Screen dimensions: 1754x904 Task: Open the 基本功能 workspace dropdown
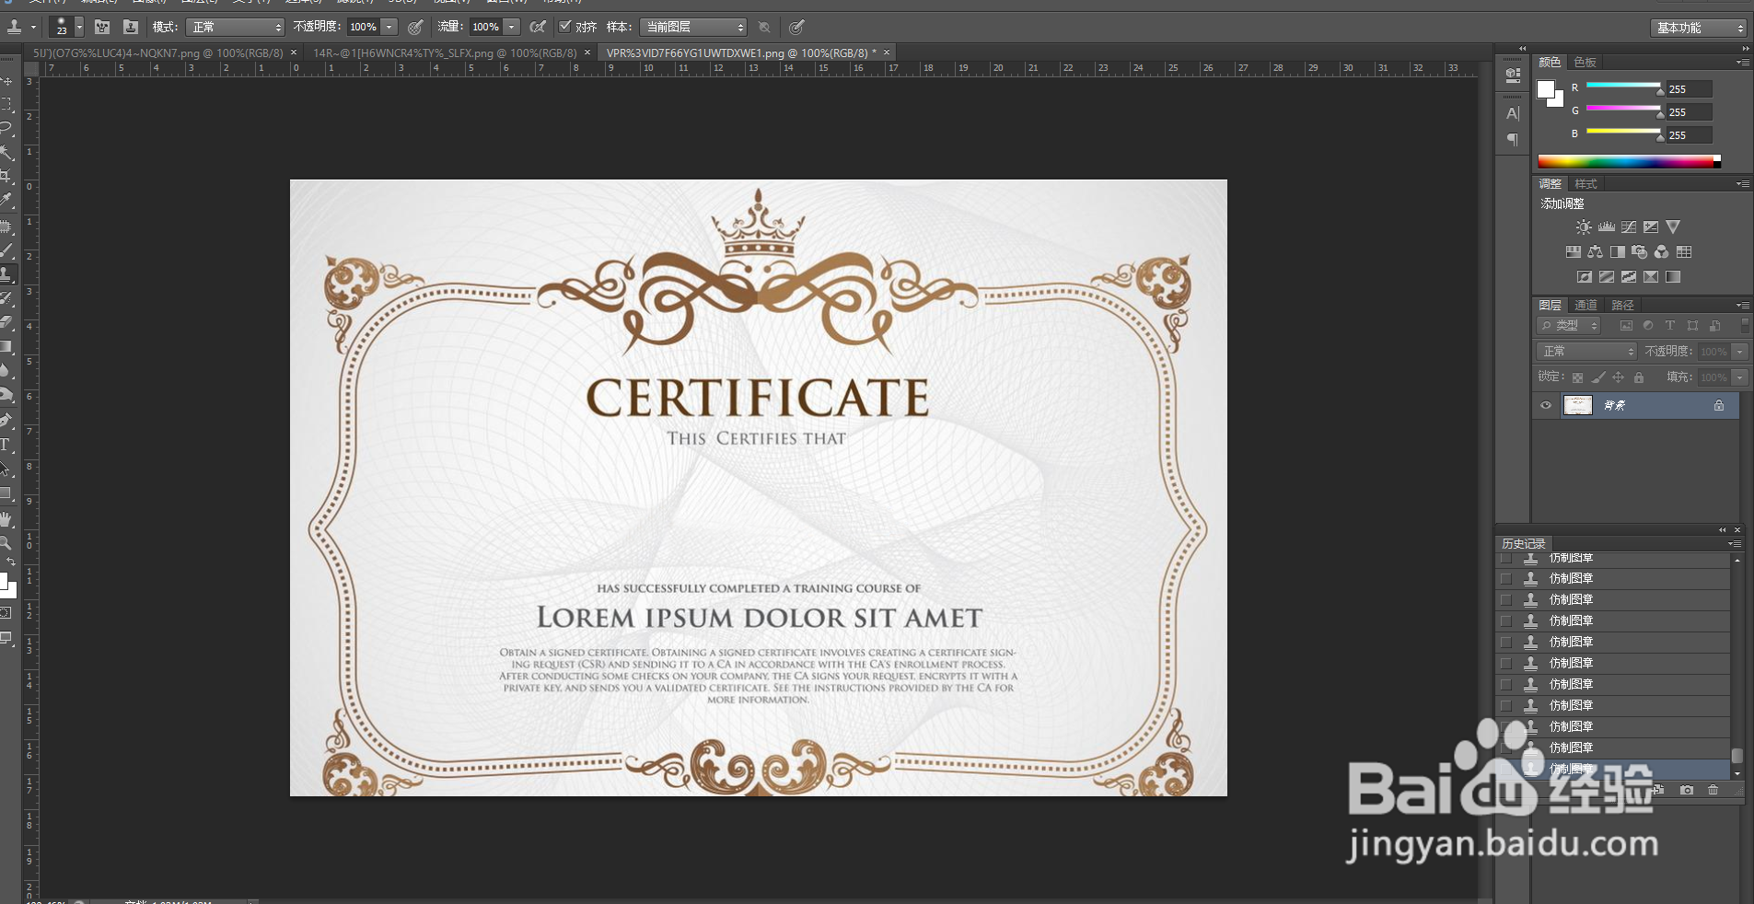(x=1698, y=28)
